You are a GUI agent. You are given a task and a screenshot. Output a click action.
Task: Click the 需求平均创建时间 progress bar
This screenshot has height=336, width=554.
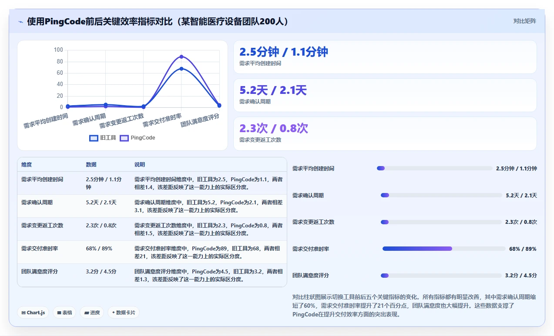click(x=434, y=168)
